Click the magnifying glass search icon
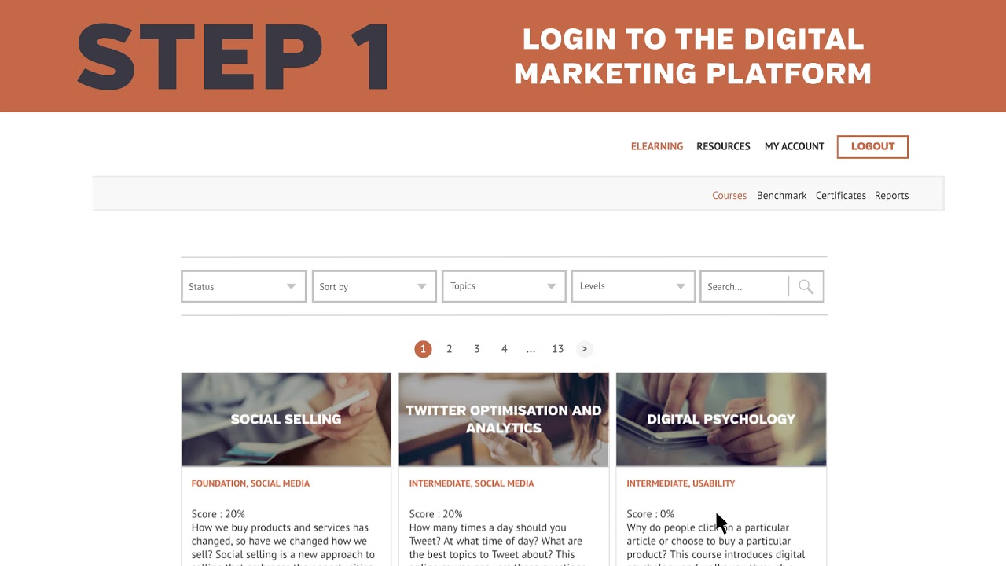 coord(806,287)
